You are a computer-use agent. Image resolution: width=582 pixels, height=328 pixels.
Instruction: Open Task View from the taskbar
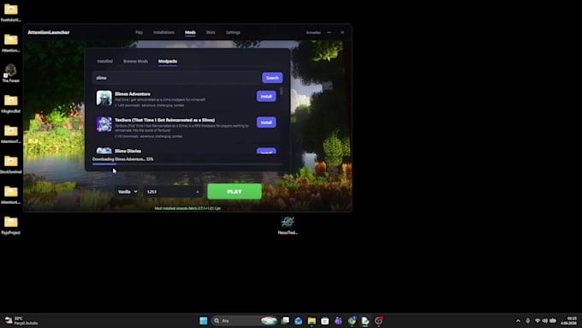pyautogui.click(x=285, y=320)
